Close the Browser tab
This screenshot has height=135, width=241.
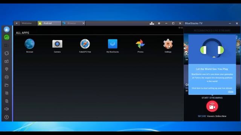click(x=84, y=23)
